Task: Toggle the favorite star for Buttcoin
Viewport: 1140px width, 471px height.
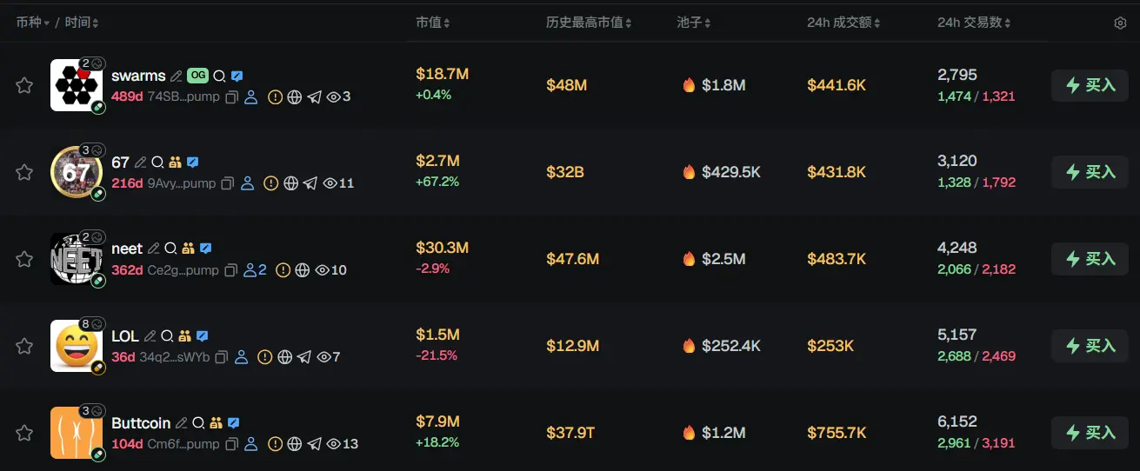Action: pos(24,433)
